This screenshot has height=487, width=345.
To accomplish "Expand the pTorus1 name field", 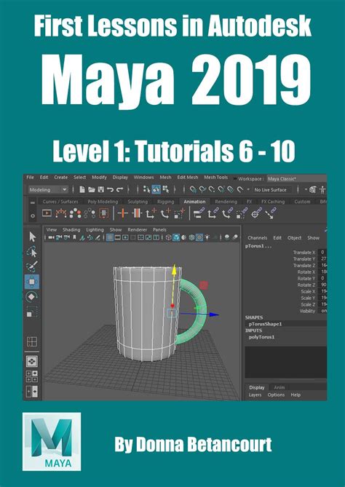I will (x=258, y=246).
